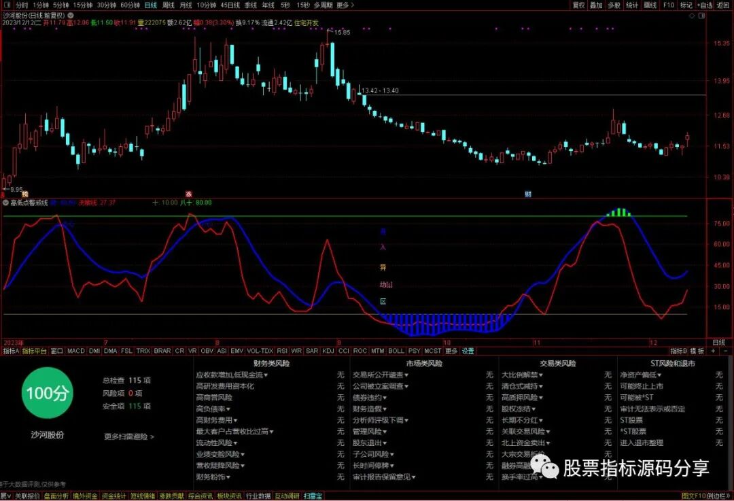Click the diamond icon at chart top right

692,16
